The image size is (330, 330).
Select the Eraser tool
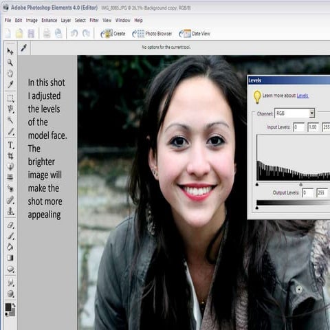click(x=10, y=225)
